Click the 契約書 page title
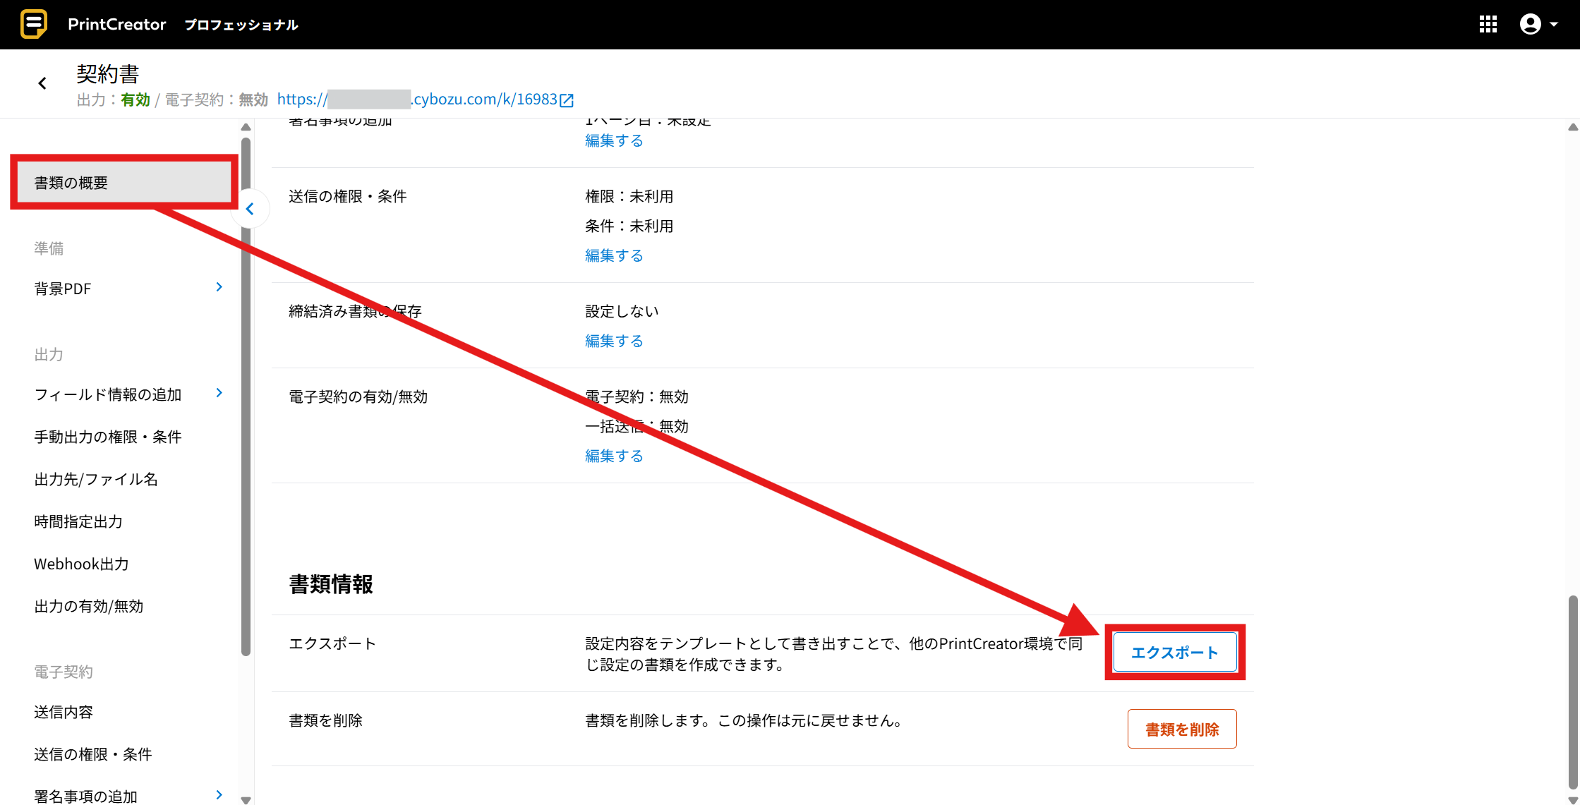 tap(108, 74)
